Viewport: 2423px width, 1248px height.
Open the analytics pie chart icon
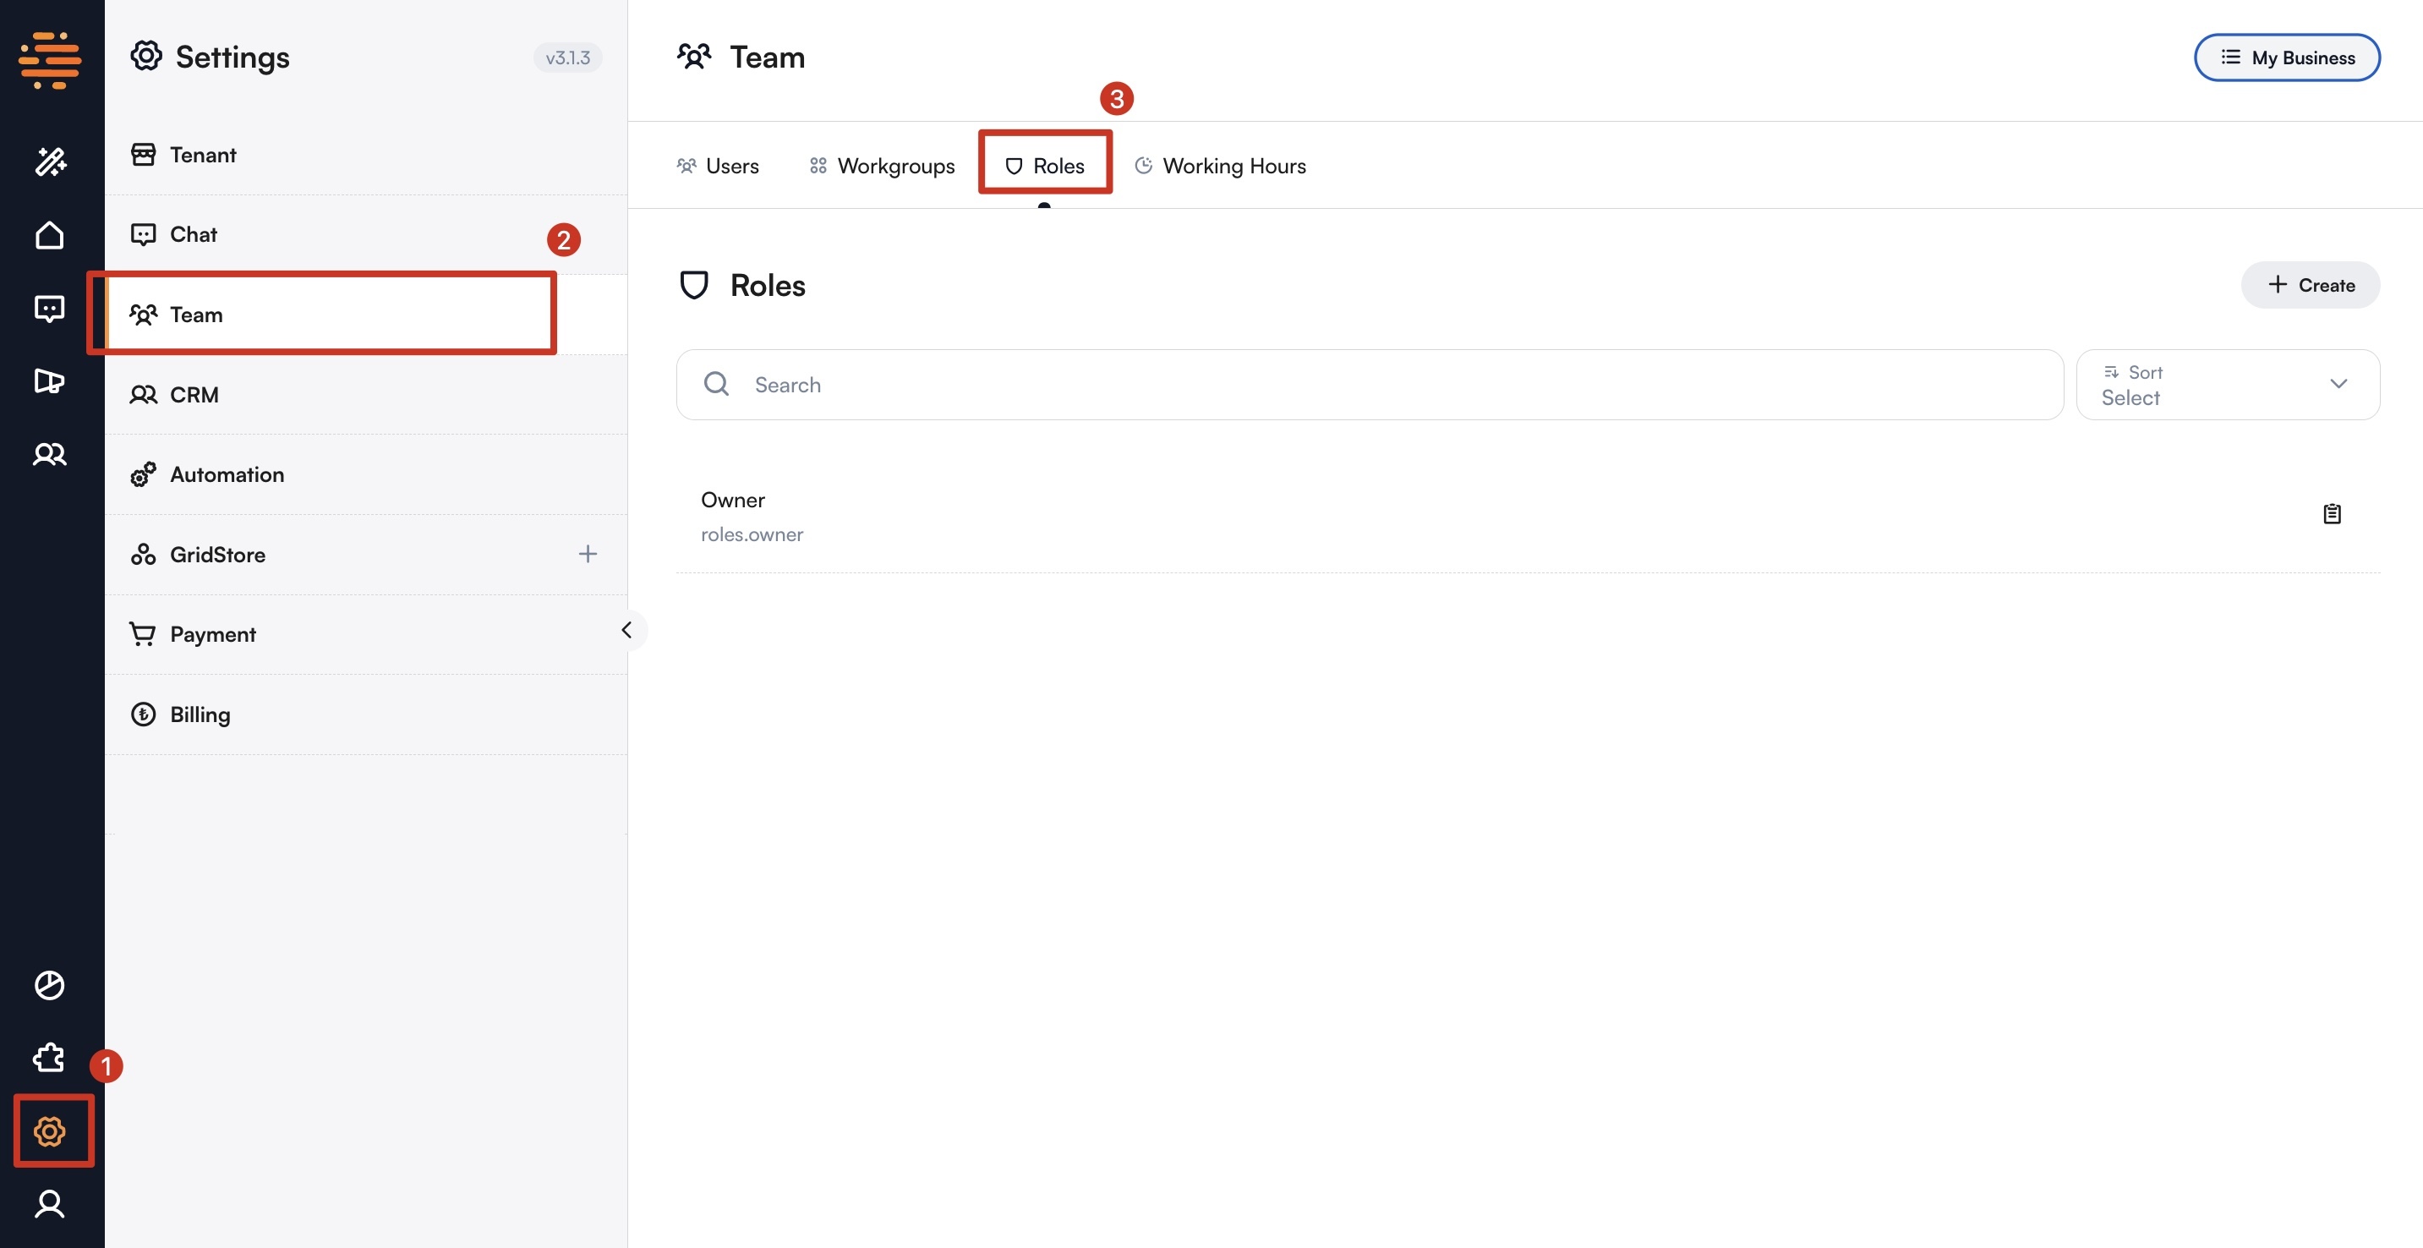click(x=50, y=985)
